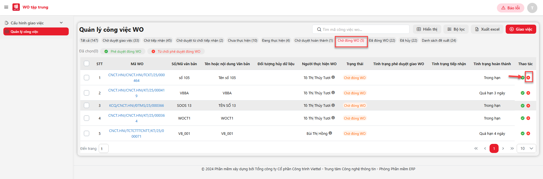The width and height of the screenshot is (543, 179).
Task: Approve WO closing for row số 105
Action: (523, 78)
